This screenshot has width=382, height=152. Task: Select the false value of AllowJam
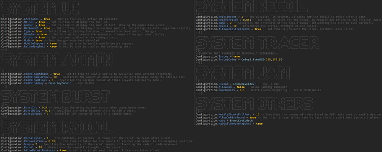tap(240, 87)
